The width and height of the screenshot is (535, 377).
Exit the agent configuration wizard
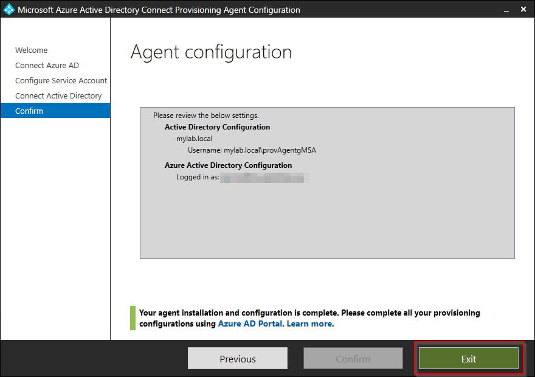coord(469,359)
